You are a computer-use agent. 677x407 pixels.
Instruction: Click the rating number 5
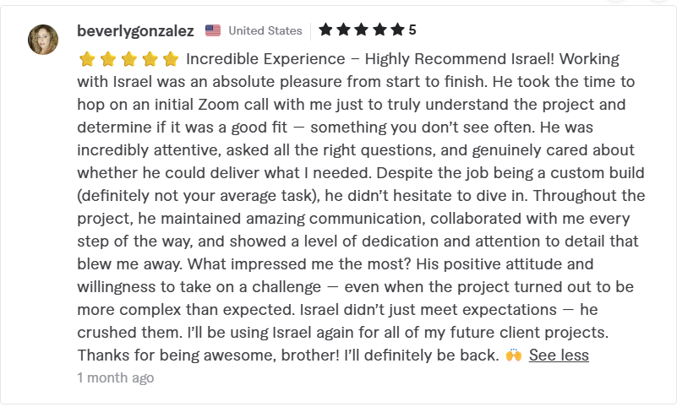pyautogui.click(x=412, y=30)
